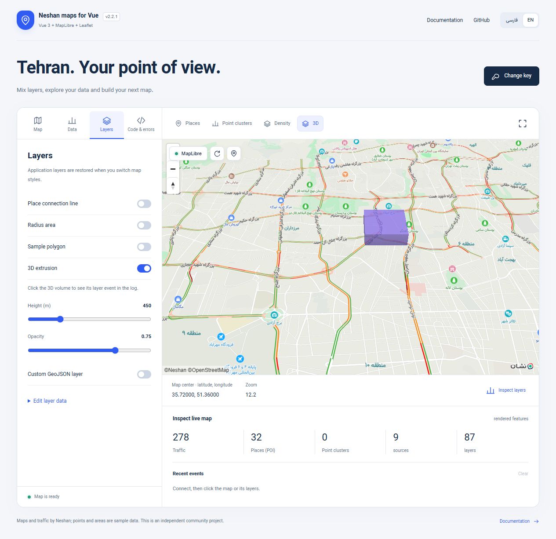Click the Megamall shopping marker
The width and height of the screenshot is (556, 539).
178,299
